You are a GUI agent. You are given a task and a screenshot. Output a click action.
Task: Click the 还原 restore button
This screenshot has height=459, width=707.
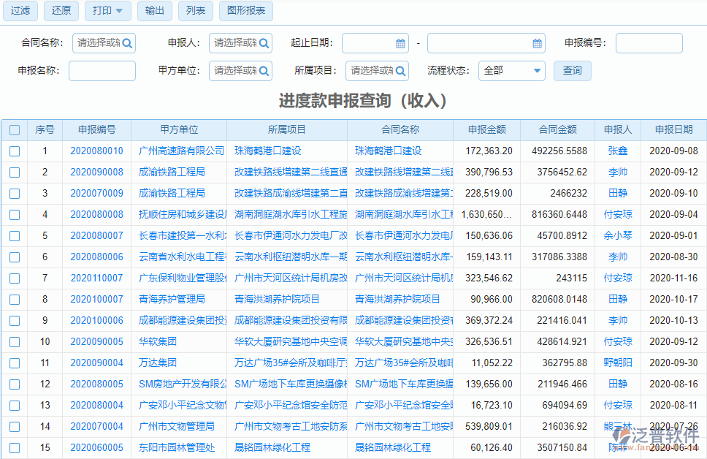(61, 12)
